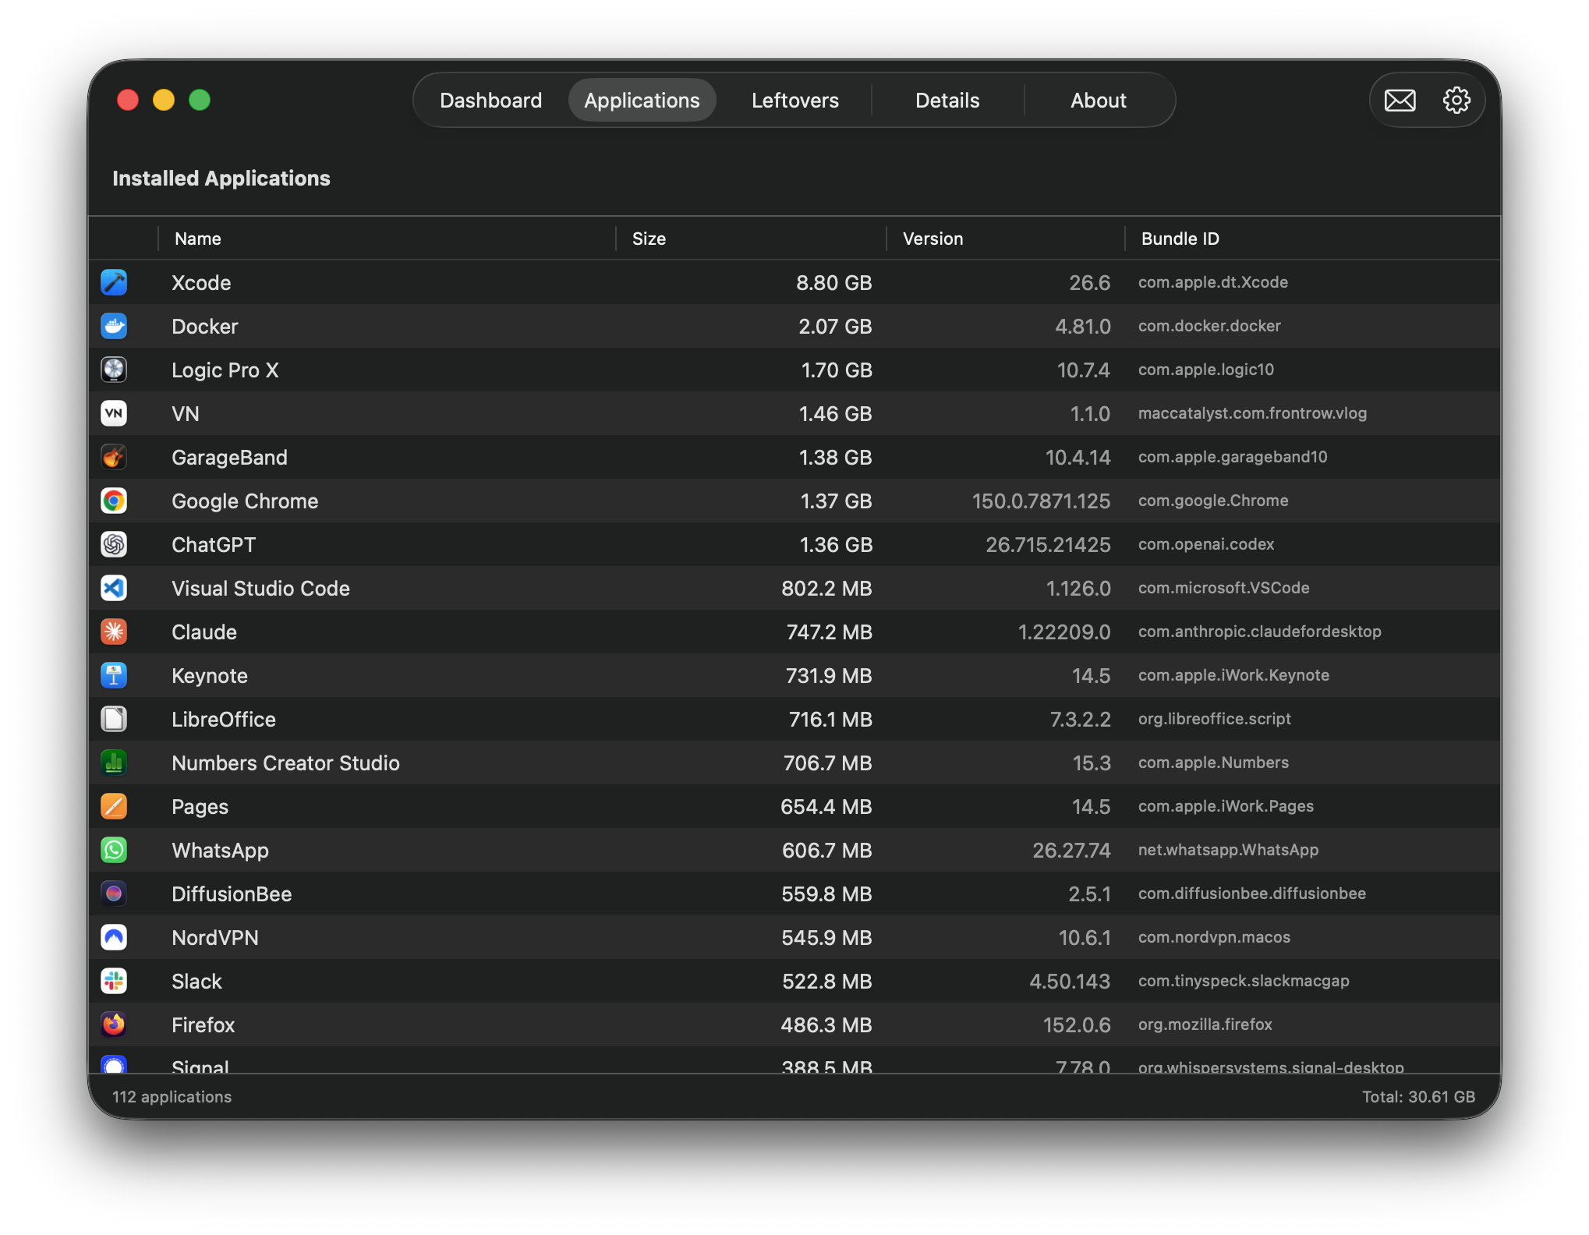Viewport: 1589px width, 1235px height.
Task: Click the Google Chrome name
Action: (x=245, y=501)
